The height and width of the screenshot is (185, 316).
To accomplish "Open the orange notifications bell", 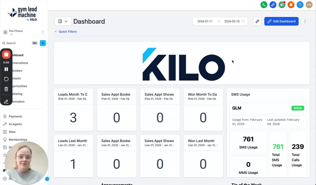I will click(x=291, y=5).
